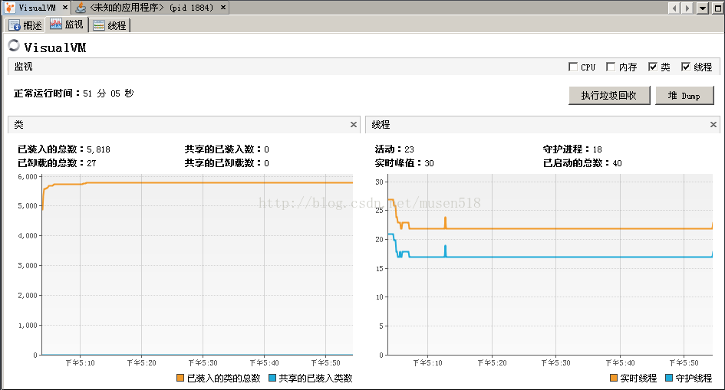
Task: Click 已装入的总数 5,818 value
Action: coord(98,149)
